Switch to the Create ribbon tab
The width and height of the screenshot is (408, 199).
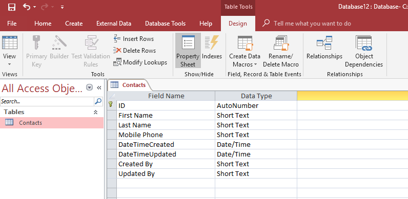coord(74,24)
